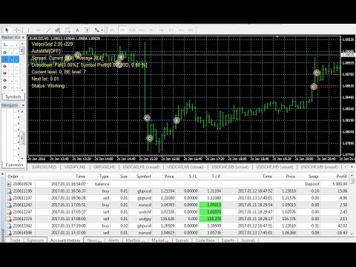Image resolution: width=356 pixels, height=267 pixels.
Task: Open the Market tab in Terminal
Action: point(159,240)
